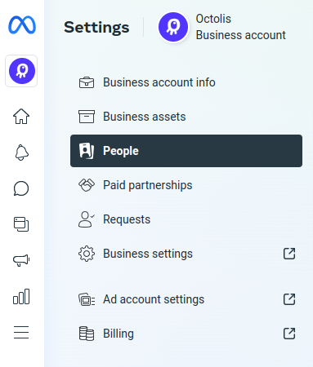Click external link icon beside Business settings
Screen dimensions: 313x367
[x=289, y=254]
